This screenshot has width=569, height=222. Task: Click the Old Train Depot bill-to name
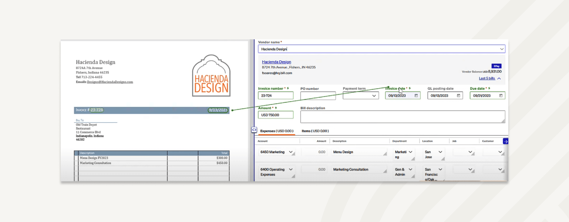pos(86,125)
